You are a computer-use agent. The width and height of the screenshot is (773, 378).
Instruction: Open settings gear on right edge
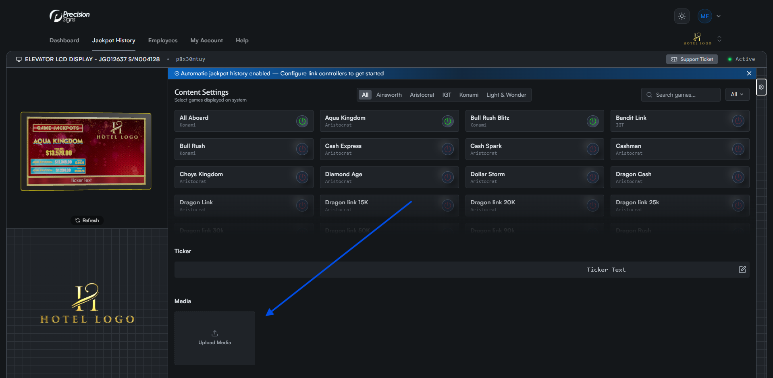click(x=761, y=87)
